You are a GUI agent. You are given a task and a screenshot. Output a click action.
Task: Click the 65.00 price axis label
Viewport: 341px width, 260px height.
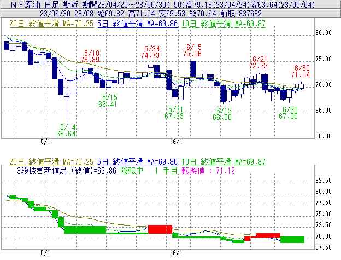[324, 111]
